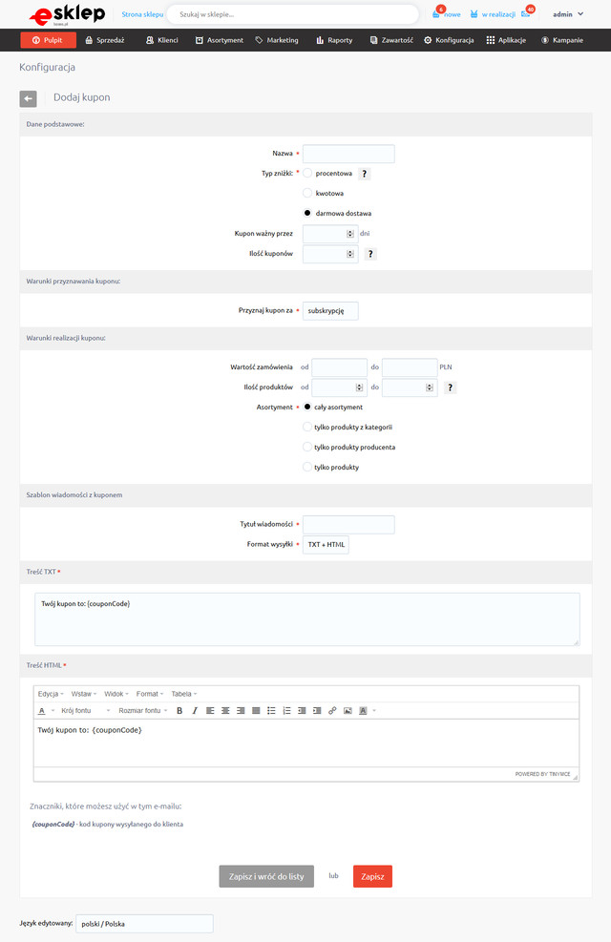Choose the procentowa discount radio button
The width and height of the screenshot is (611, 942).
[x=307, y=174]
